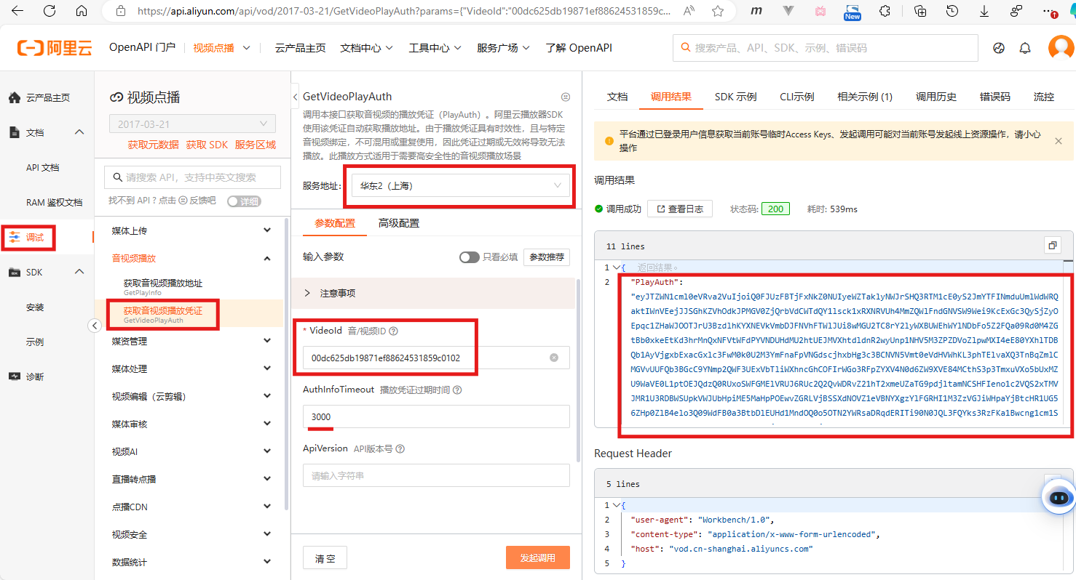Close the yellow warning banner

tap(1059, 141)
